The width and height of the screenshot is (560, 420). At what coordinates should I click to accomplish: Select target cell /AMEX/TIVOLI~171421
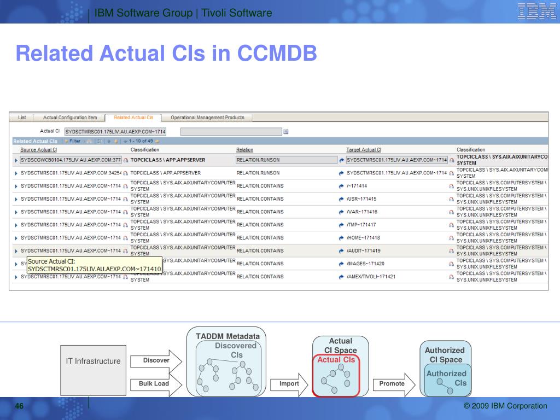[371, 277]
